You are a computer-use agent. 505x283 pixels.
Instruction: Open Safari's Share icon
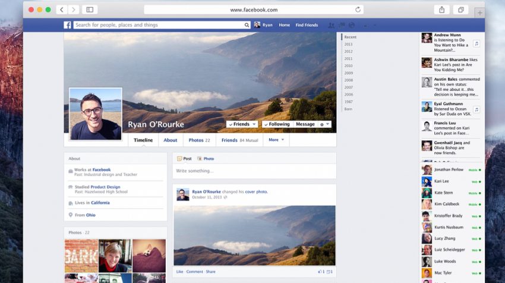(x=441, y=10)
